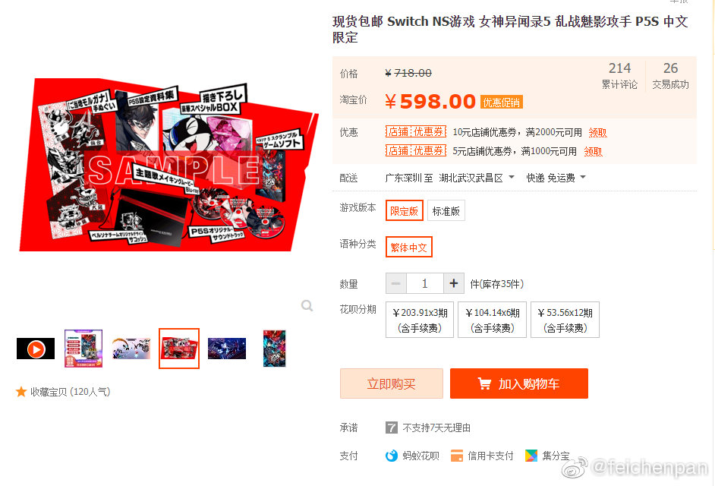Choose the 繁体中文 language option

tap(408, 247)
